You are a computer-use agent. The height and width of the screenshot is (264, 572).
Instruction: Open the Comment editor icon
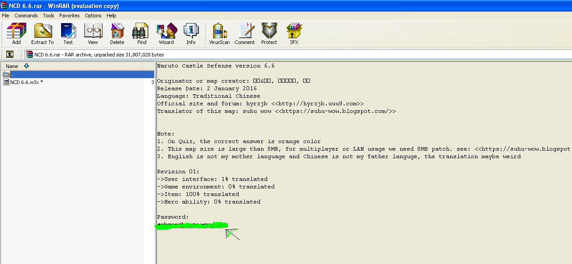point(245,34)
